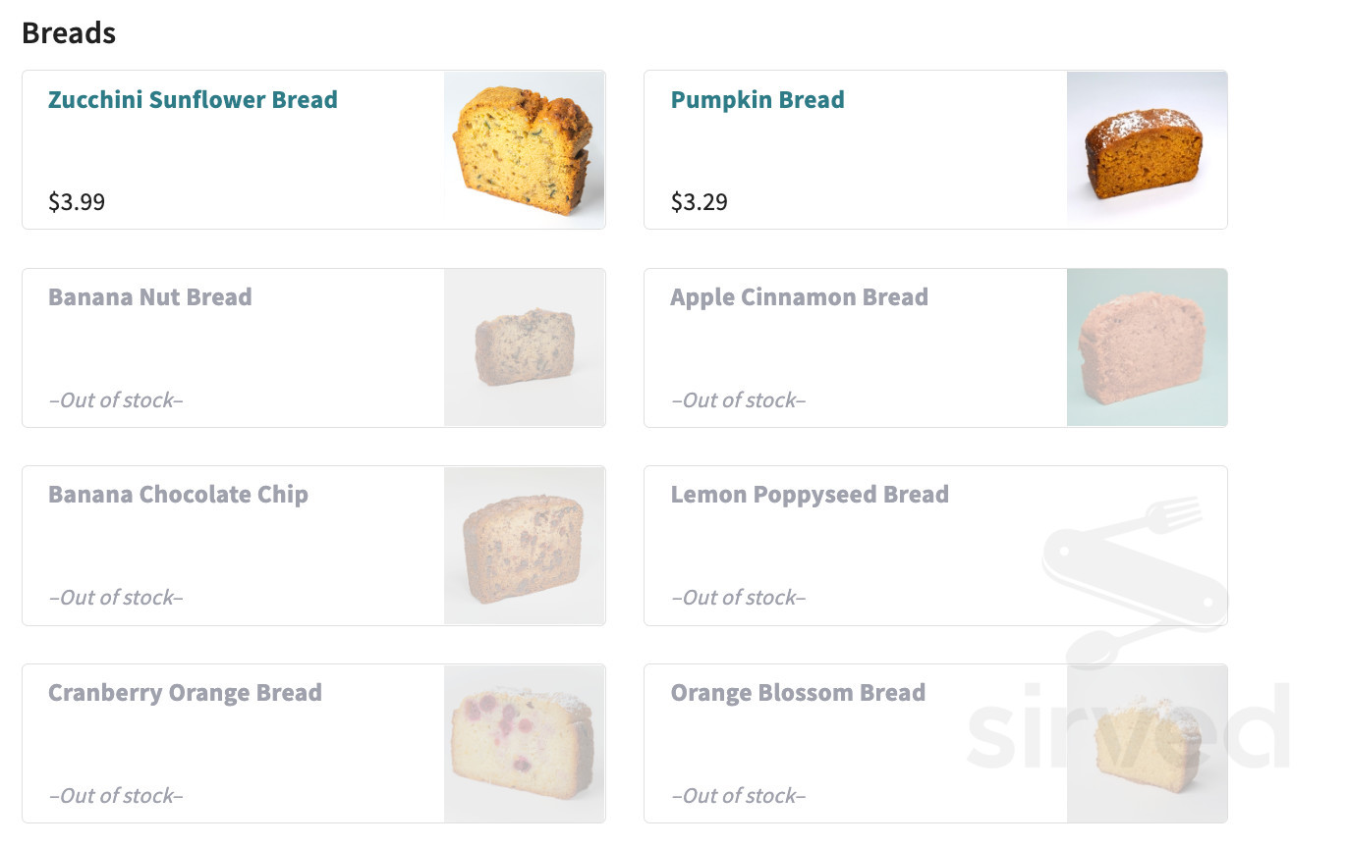Viewport: 1347px width, 848px height.
Task: Open the Zucchini Sunflower Bread link
Action: click(193, 100)
